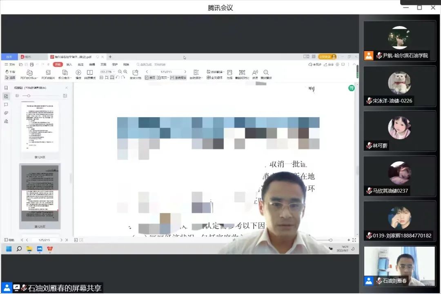Open the Insert ribbon tab
Image resolution: width=441 pixels, height=294 pixels.
click(x=69, y=65)
